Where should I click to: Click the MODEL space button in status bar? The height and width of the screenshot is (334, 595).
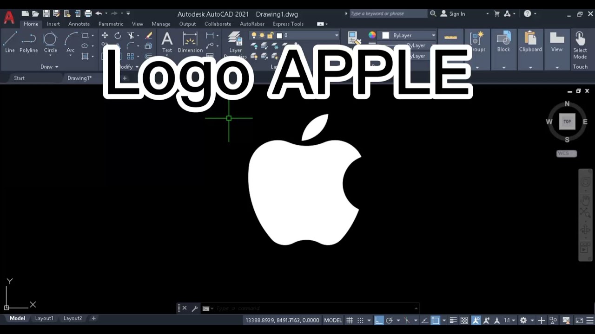[333, 320]
